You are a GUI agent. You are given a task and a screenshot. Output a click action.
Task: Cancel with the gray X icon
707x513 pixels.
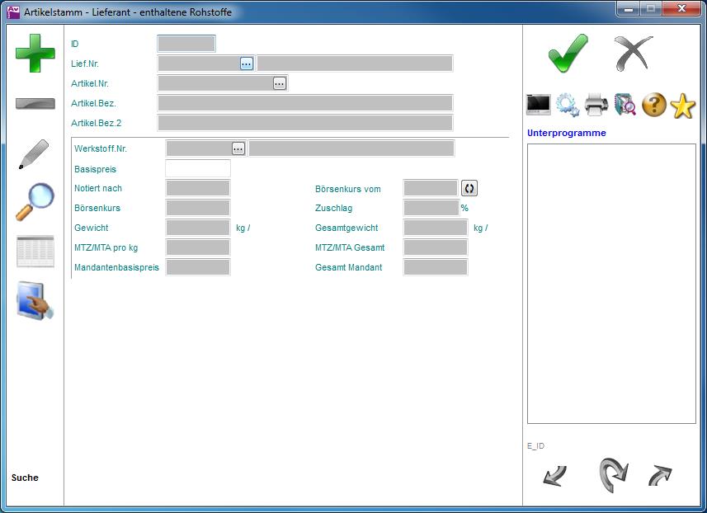point(633,54)
